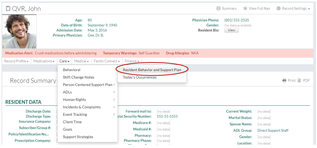The width and height of the screenshot is (317, 148).
Task: Open the Medications dropdown menu
Action: coord(44,61)
